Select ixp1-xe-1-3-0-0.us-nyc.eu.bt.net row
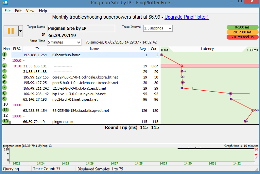260x174 pixels. click(81, 94)
